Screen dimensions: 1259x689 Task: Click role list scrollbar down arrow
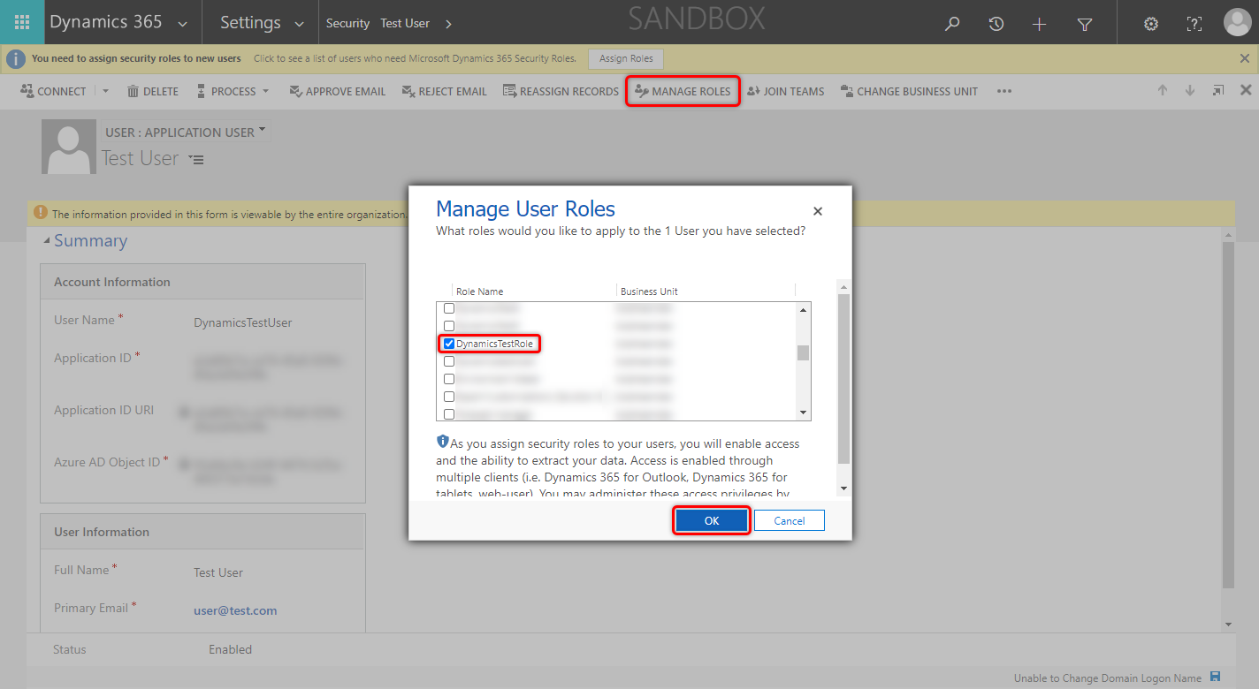tap(804, 413)
